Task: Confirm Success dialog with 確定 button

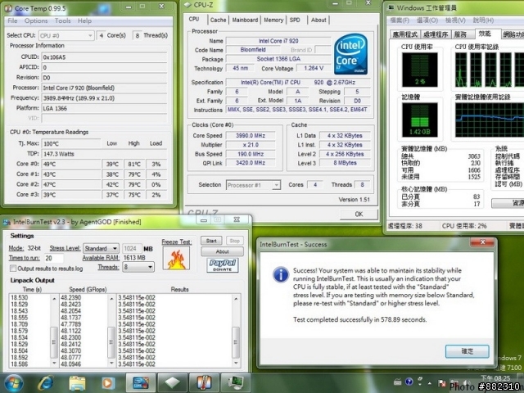Action: (468, 351)
